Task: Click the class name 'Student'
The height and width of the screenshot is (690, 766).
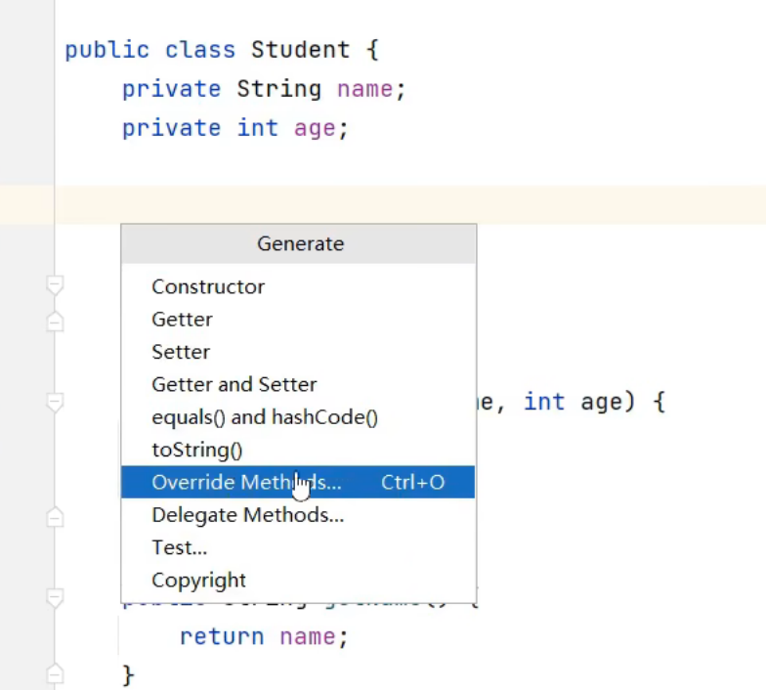Action: click(x=301, y=50)
